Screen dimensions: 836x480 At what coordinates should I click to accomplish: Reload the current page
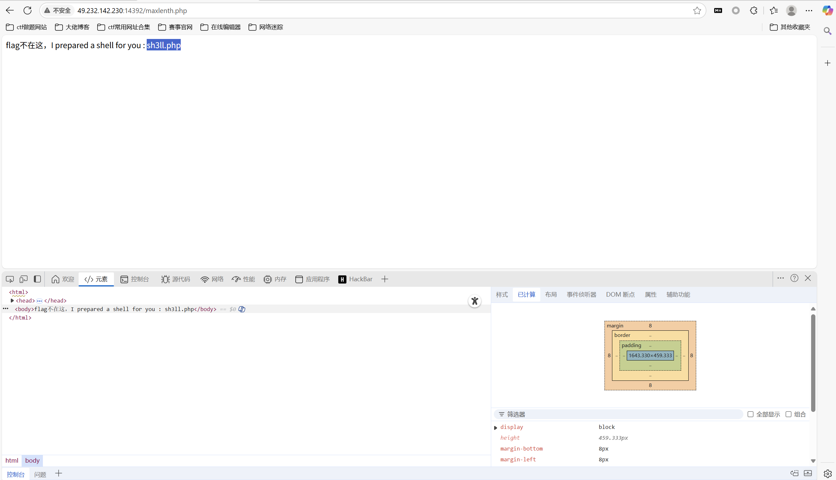[28, 10]
